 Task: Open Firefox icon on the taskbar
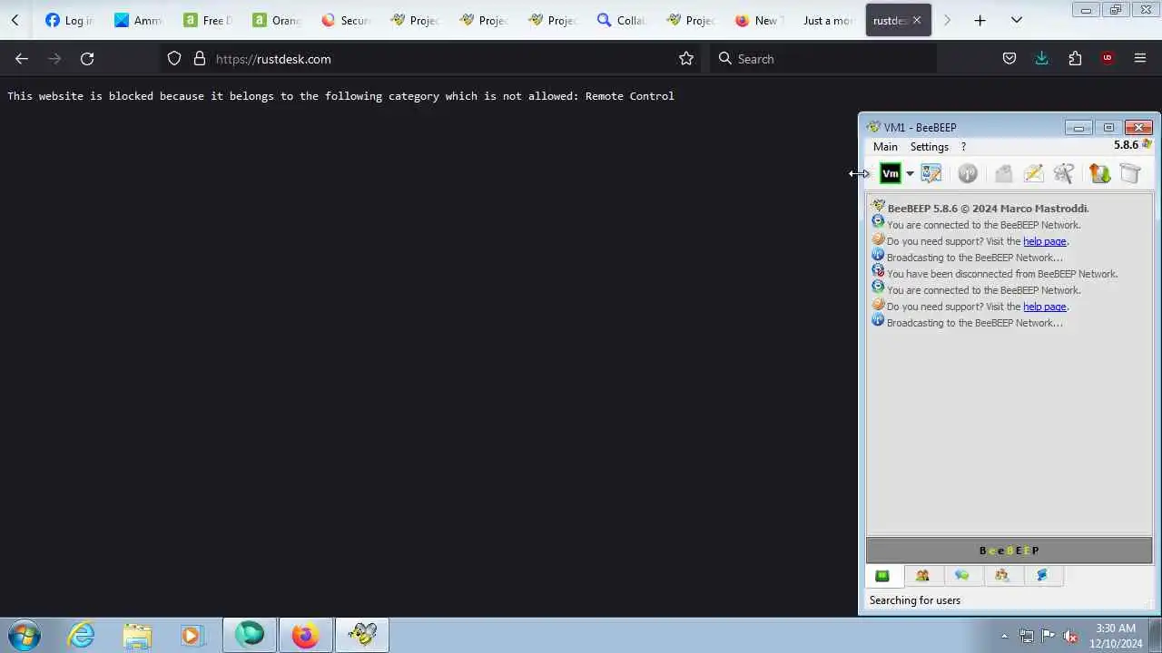[x=305, y=635]
